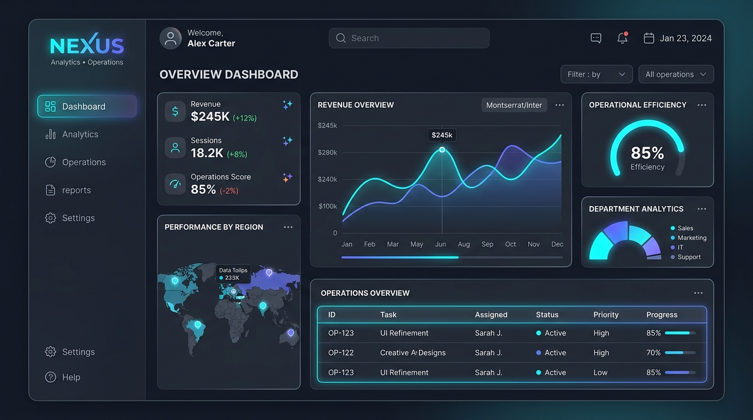Click the Montserrat/Inter button
Image resolution: width=753 pixels, height=420 pixels.
pyautogui.click(x=514, y=105)
